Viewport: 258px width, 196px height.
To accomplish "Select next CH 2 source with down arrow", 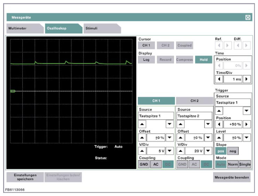I will coord(208,124).
